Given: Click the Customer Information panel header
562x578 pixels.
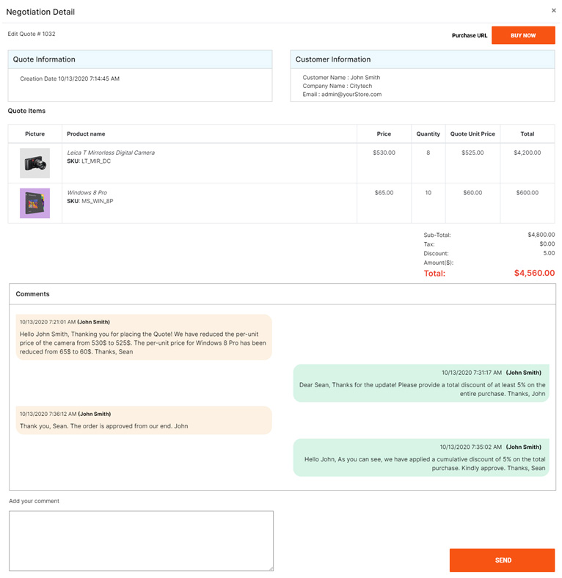Looking at the screenshot, I should pos(423,59).
